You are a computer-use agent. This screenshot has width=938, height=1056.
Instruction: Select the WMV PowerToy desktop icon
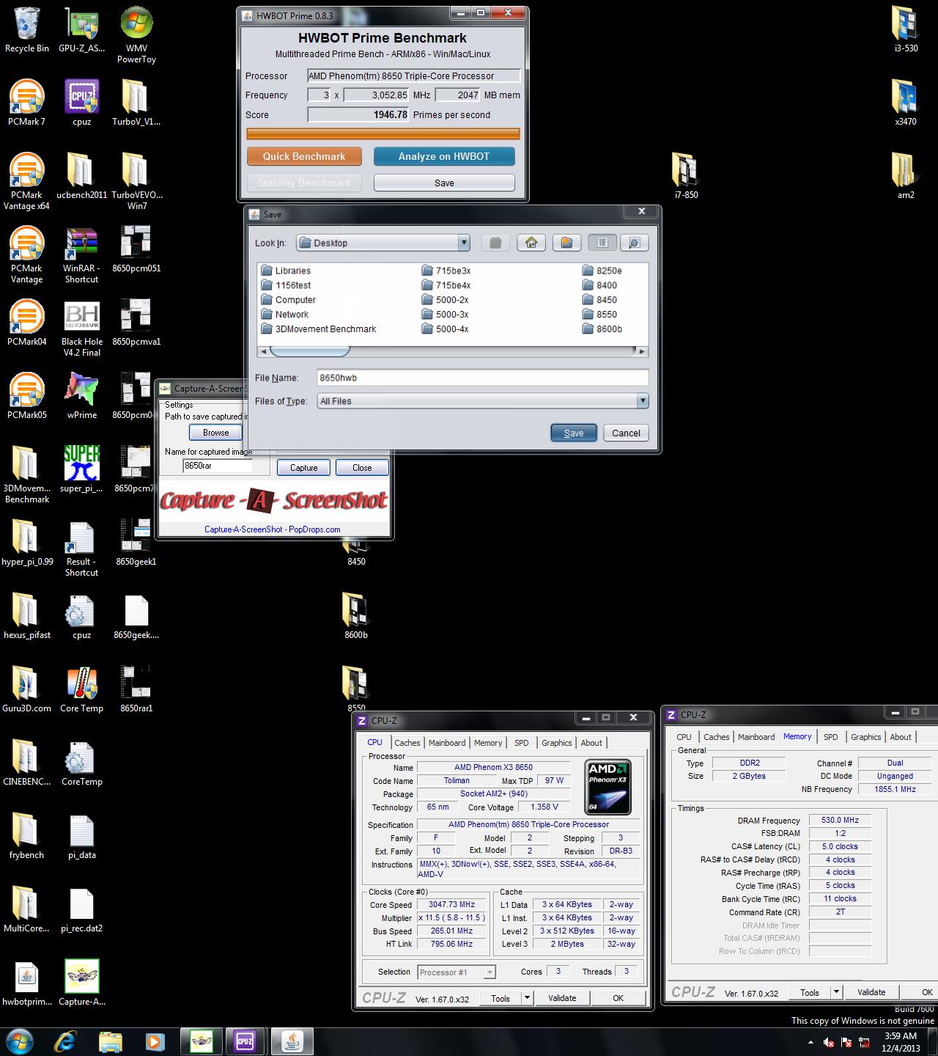click(x=136, y=35)
